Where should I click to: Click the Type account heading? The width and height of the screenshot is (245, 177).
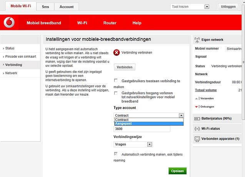coord(125,108)
